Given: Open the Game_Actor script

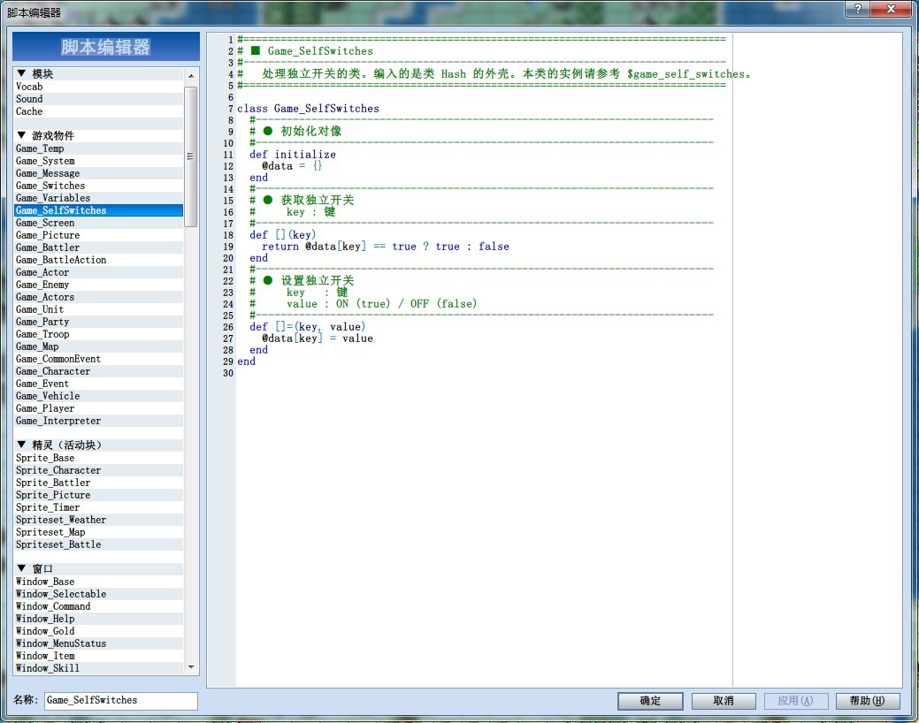Looking at the screenshot, I should click(x=98, y=272).
